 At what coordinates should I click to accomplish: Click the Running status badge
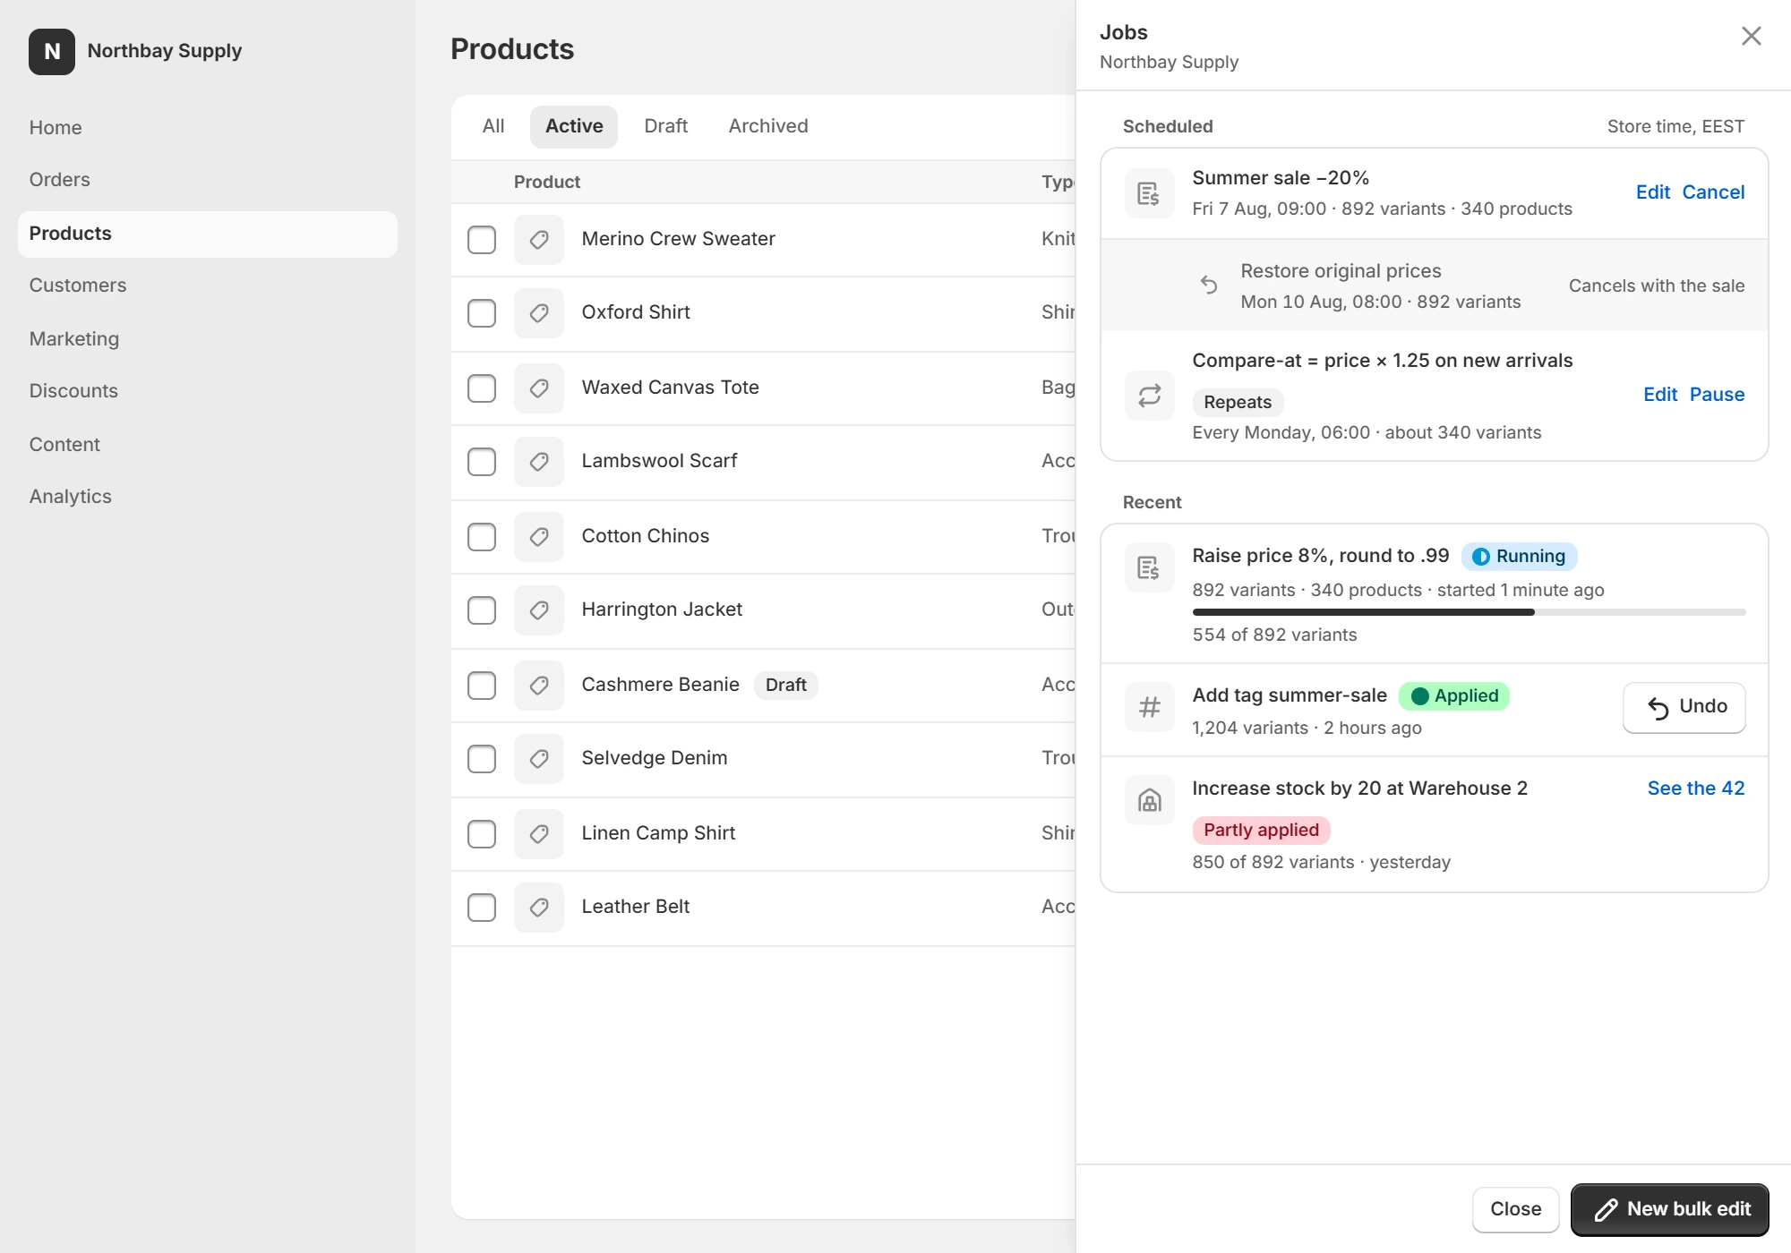click(1520, 557)
